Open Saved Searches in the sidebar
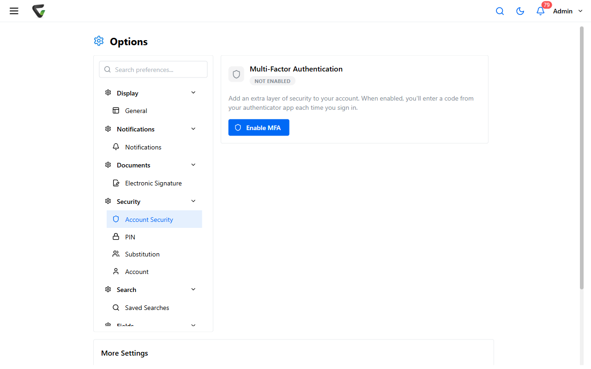This screenshot has width=591, height=369. pyautogui.click(x=154, y=308)
